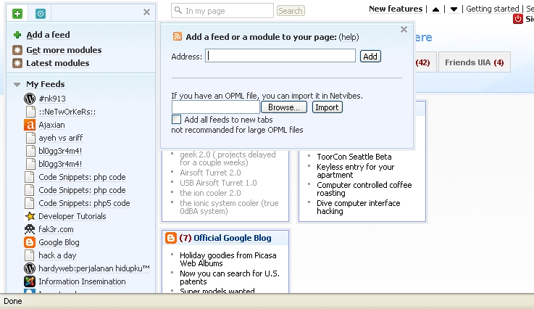Select the Ajaxian feed
Viewport: 534px width, 309px height.
coord(51,125)
